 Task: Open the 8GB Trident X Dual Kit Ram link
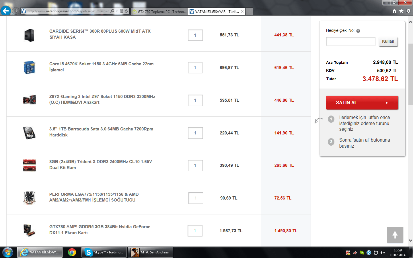point(101,165)
